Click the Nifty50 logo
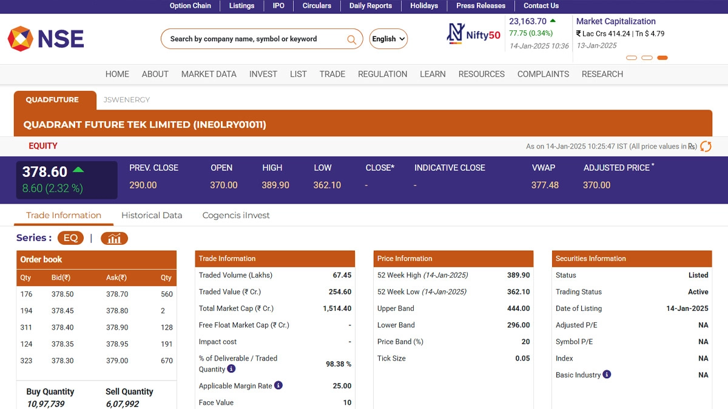The width and height of the screenshot is (728, 409). (x=473, y=35)
